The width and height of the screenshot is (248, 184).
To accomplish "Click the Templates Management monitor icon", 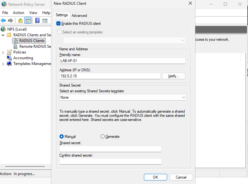I will (x=9, y=63).
